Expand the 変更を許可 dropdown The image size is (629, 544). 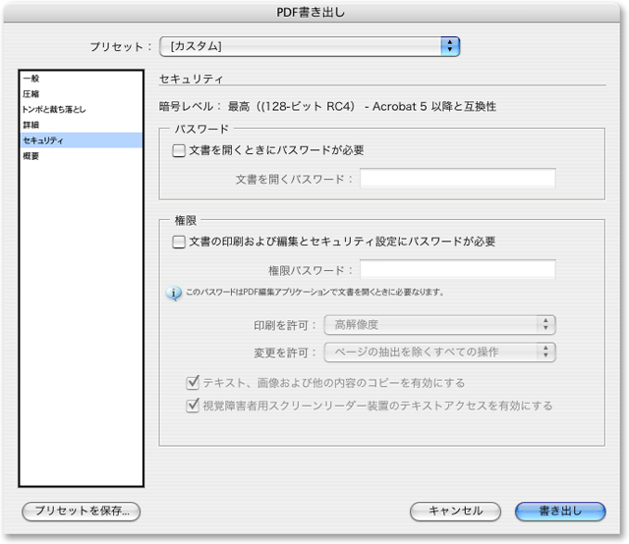(x=439, y=352)
